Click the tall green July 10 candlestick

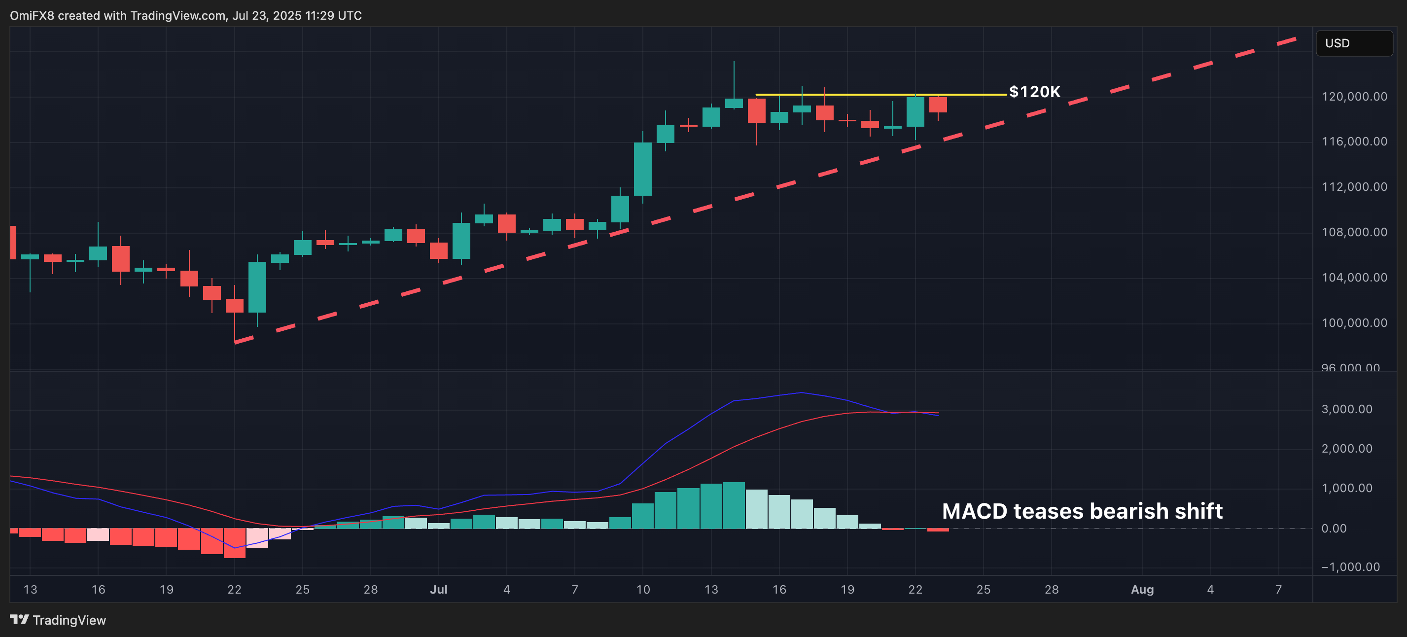642,168
